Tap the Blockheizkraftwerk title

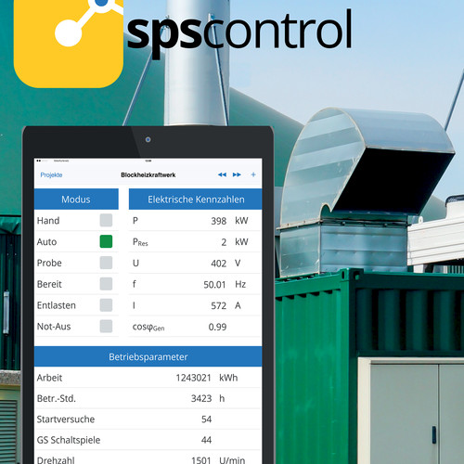tap(148, 175)
